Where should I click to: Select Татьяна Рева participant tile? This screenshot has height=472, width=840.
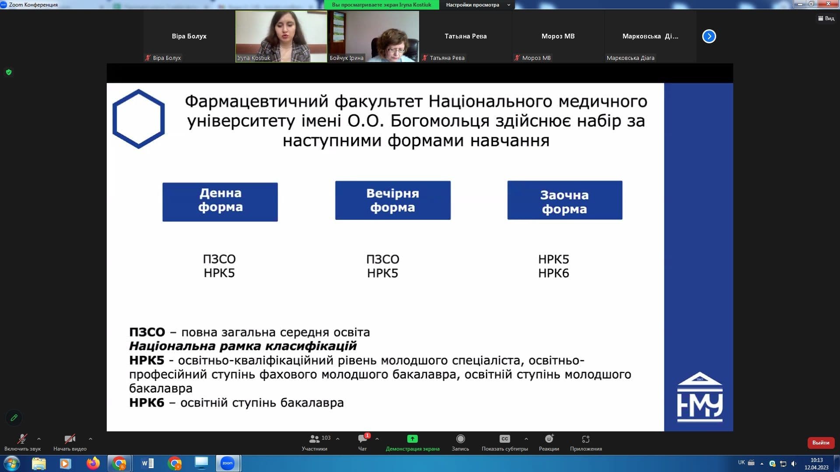pos(465,37)
